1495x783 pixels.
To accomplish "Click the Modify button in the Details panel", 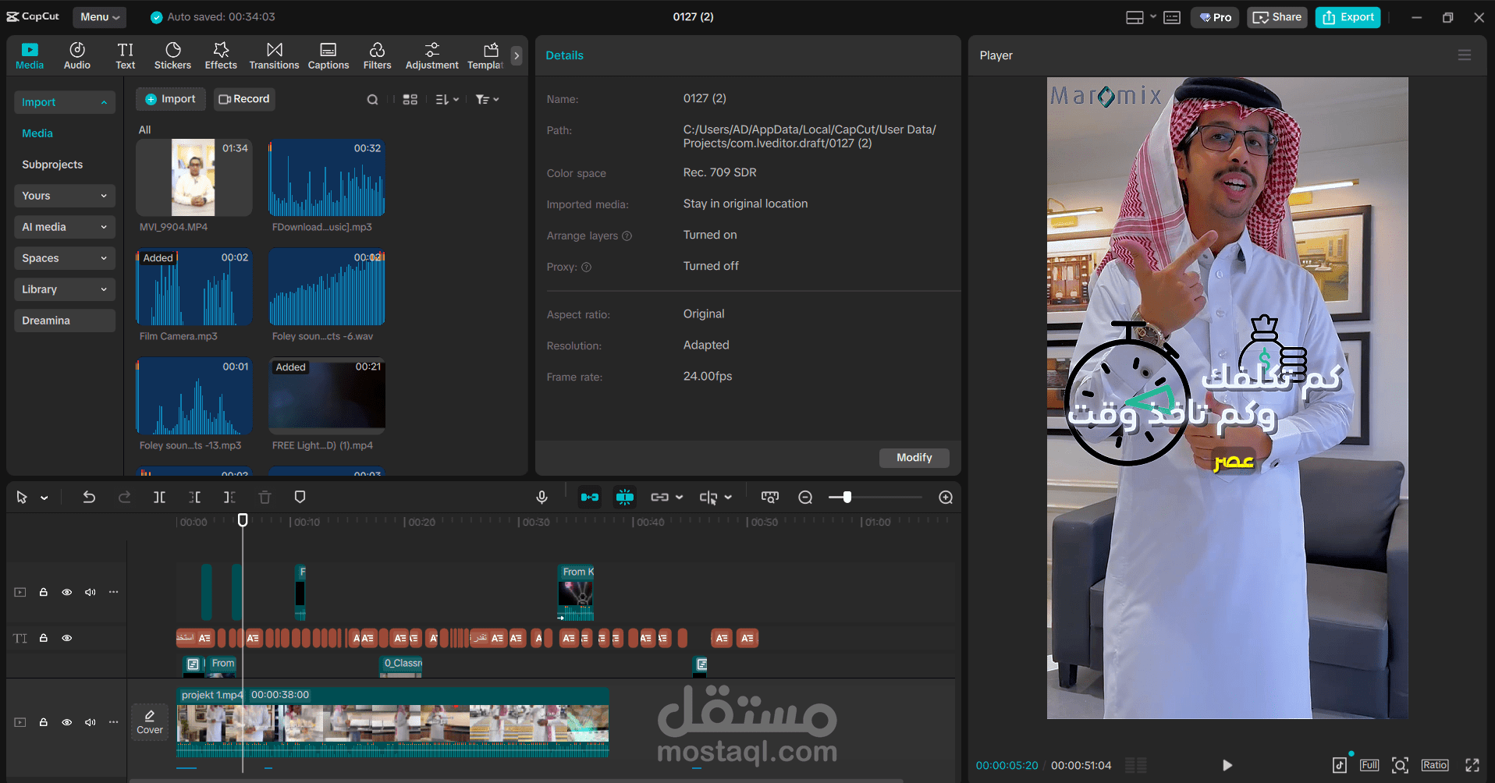I will pyautogui.click(x=914, y=458).
